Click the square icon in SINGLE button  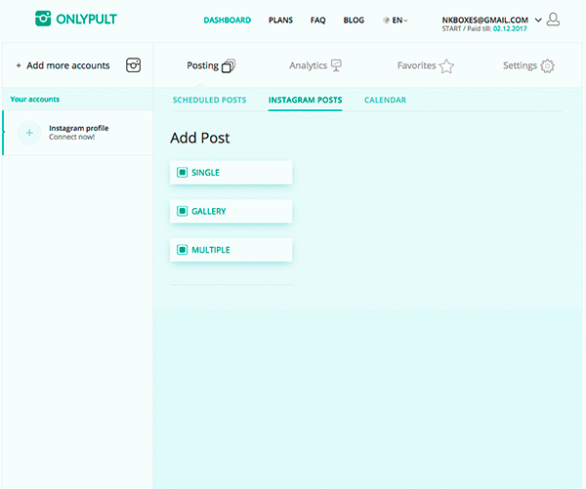[x=182, y=172]
